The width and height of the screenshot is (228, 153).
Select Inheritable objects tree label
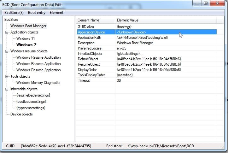tap(24, 89)
